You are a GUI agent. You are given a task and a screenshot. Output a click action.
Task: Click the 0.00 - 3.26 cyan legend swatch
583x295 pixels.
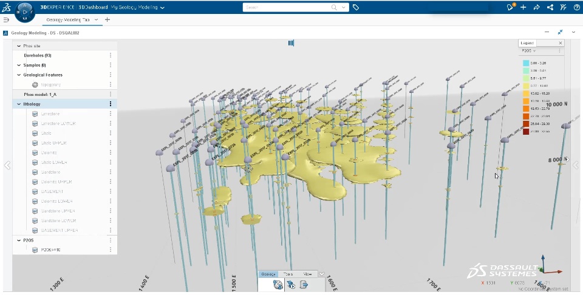[x=526, y=63]
